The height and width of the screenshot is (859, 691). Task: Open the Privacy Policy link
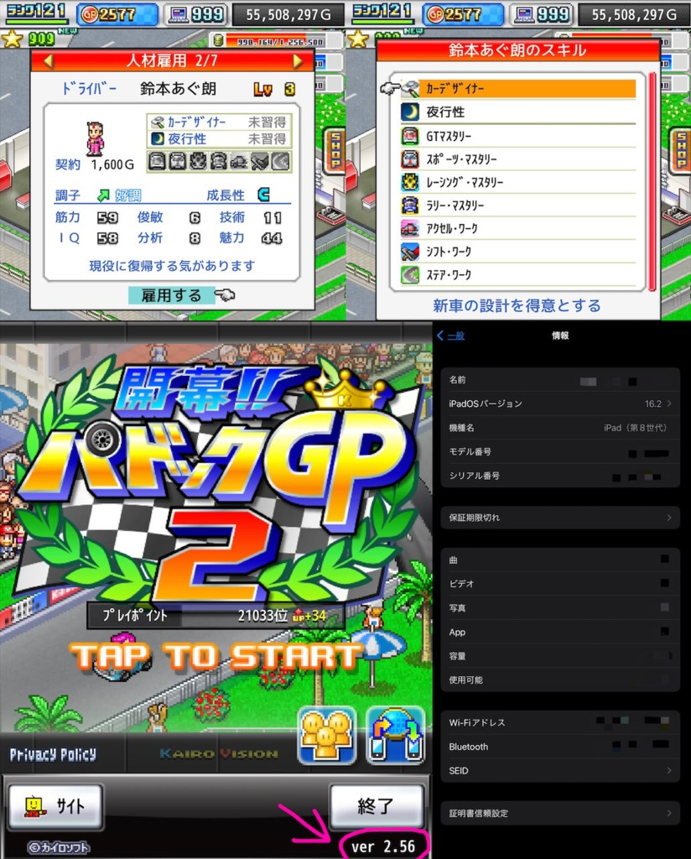click(x=53, y=755)
